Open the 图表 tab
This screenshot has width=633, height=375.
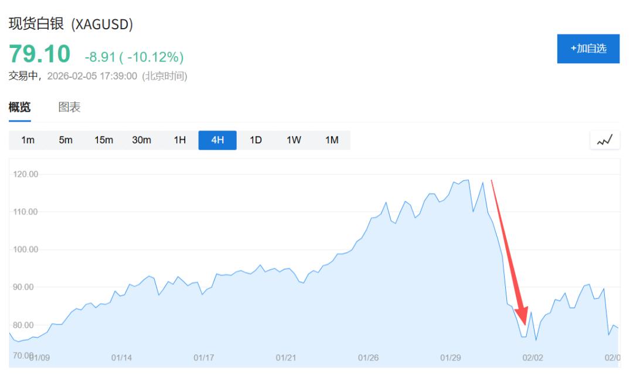69,108
